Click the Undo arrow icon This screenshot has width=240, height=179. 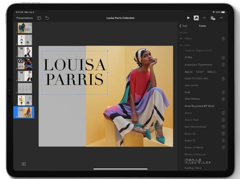point(47,18)
